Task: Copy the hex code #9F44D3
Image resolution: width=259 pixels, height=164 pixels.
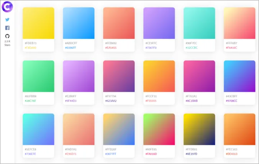Action: (x=71, y=101)
